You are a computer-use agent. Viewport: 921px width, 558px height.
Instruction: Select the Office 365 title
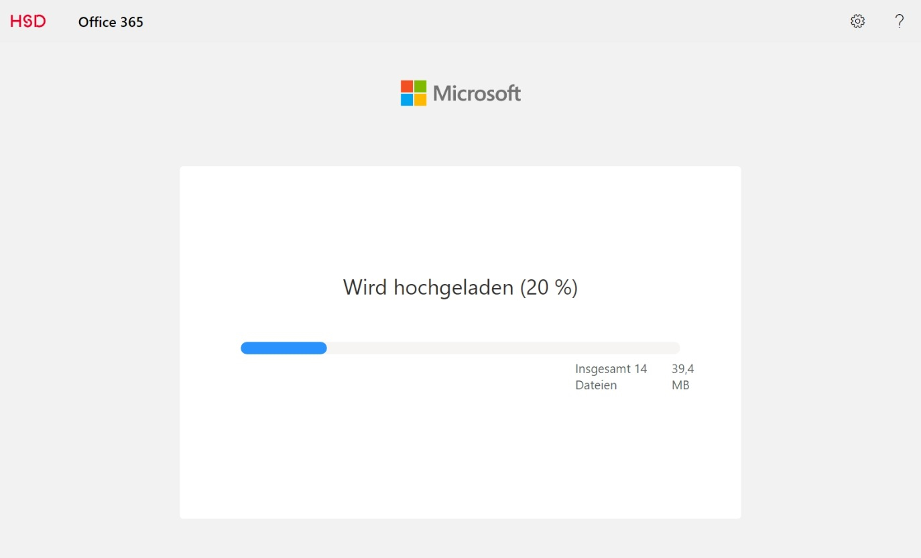(111, 22)
